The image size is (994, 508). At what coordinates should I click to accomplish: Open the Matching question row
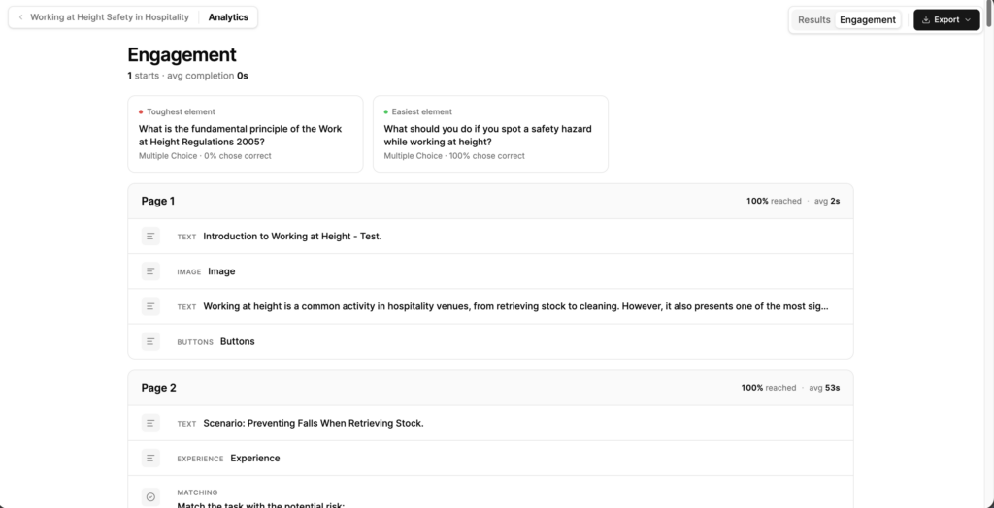490,492
